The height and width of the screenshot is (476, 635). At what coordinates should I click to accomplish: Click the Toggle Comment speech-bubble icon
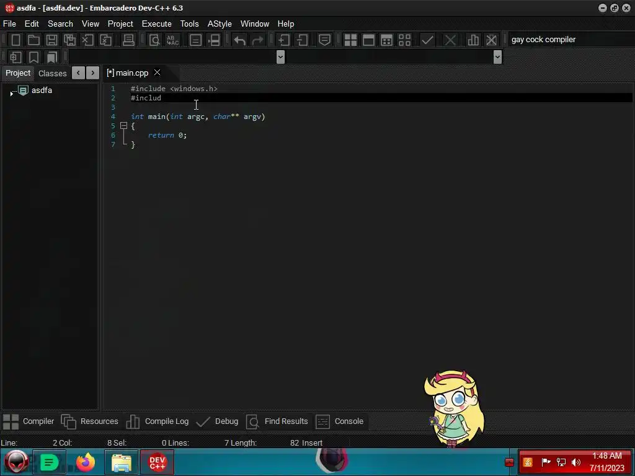[324, 40]
